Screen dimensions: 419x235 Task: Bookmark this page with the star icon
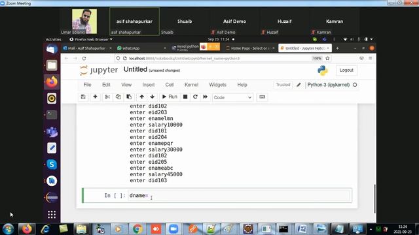327,58
